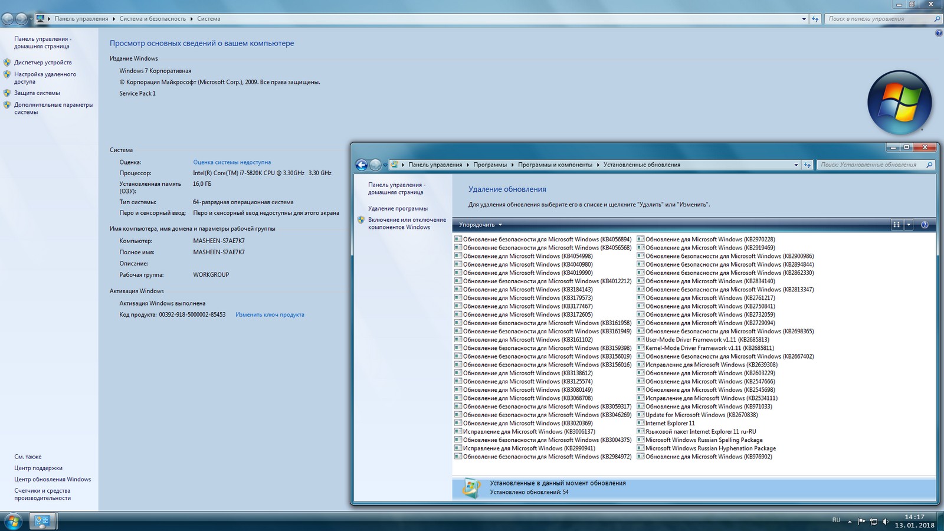Click the shield icon beside Диспетчер устройств
Screen dimensions: 944x531
coord(7,63)
